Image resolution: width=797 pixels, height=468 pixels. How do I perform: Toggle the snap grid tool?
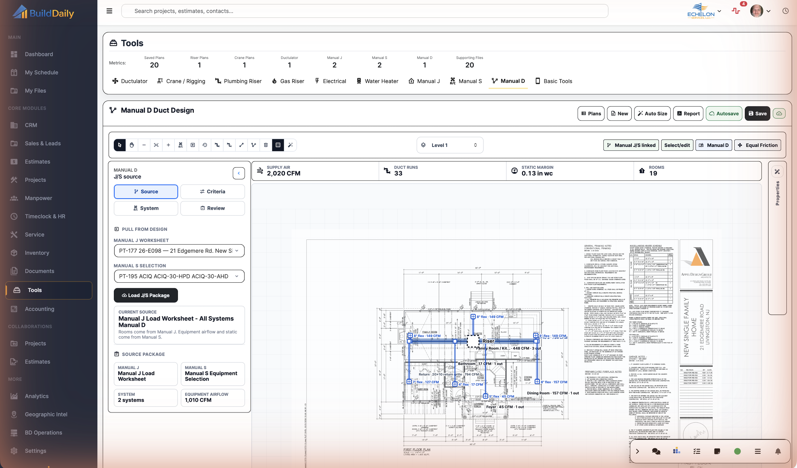pyautogui.click(x=278, y=145)
